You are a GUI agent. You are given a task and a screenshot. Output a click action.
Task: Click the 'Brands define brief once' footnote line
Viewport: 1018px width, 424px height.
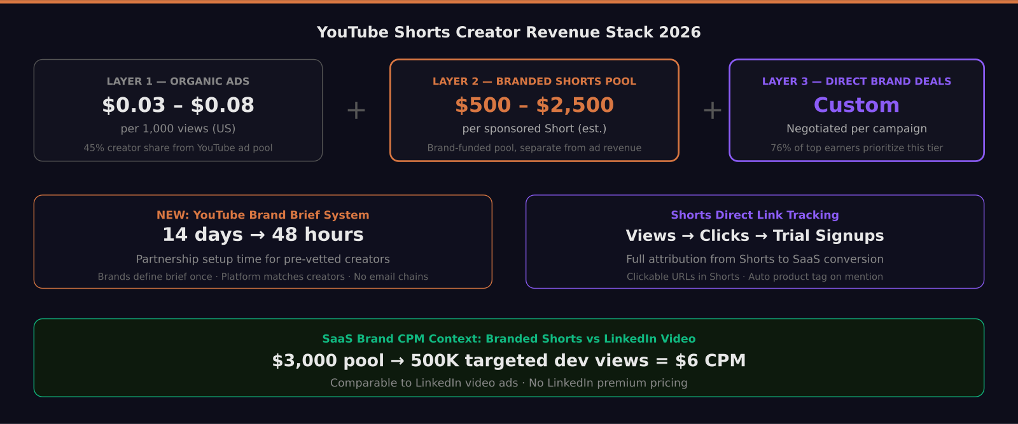[x=263, y=277]
